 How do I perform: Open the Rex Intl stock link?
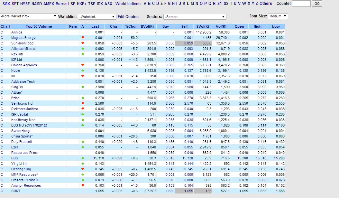[17, 54]
